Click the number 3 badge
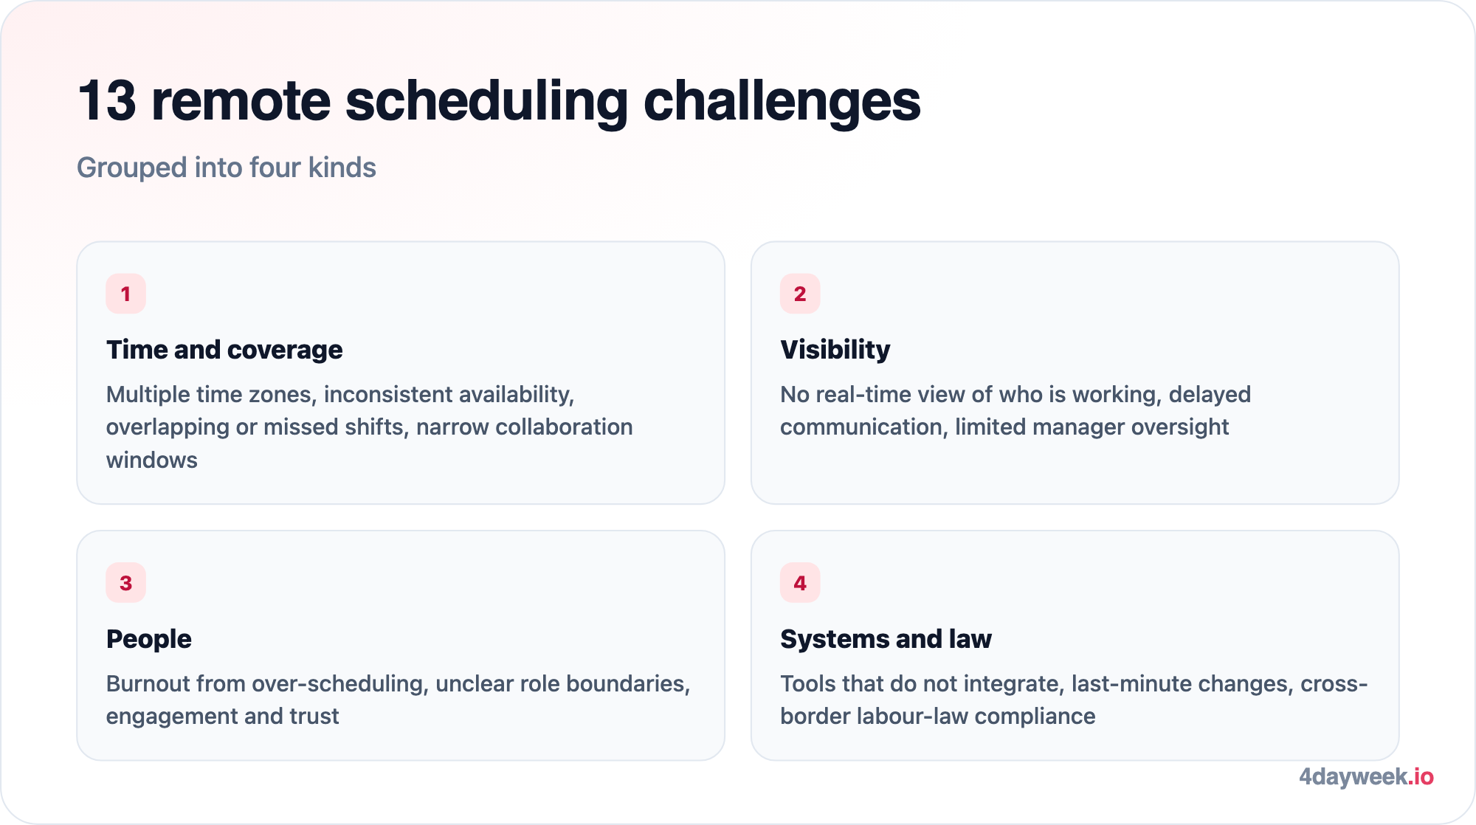This screenshot has height=825, width=1476. [125, 583]
